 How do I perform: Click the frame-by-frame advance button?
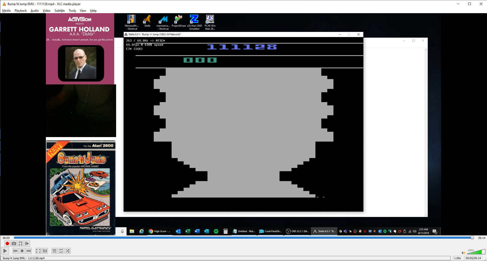click(x=27, y=244)
